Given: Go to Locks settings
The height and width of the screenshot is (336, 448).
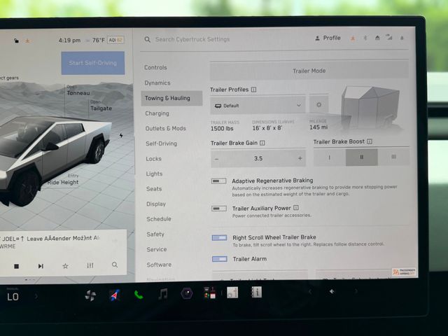Looking at the screenshot, I should pyautogui.click(x=154, y=159).
